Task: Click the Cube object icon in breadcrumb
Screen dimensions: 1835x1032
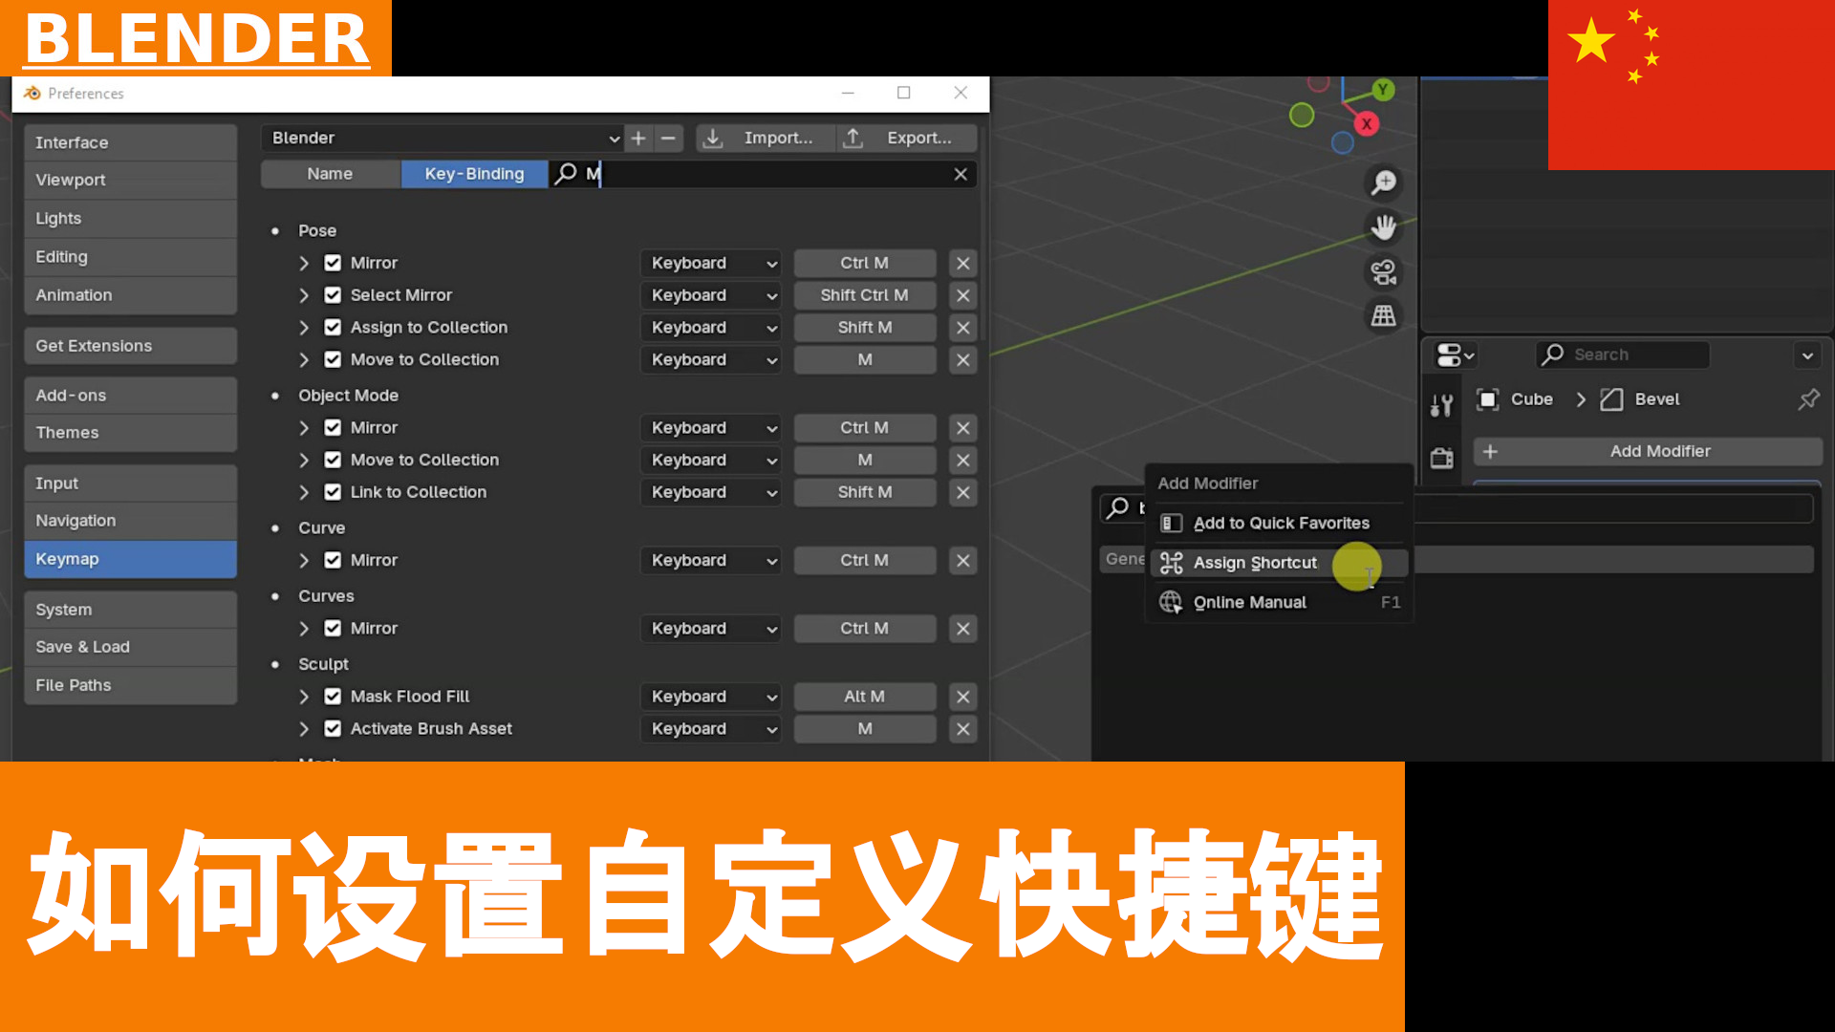Action: coord(1487,399)
